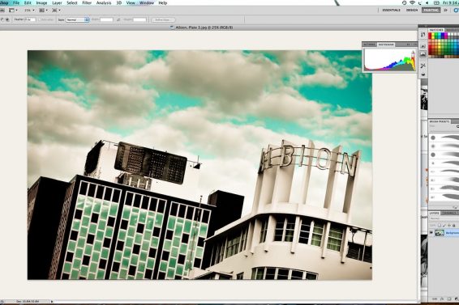
Task: Open the Analysis menu
Action: [104, 3]
